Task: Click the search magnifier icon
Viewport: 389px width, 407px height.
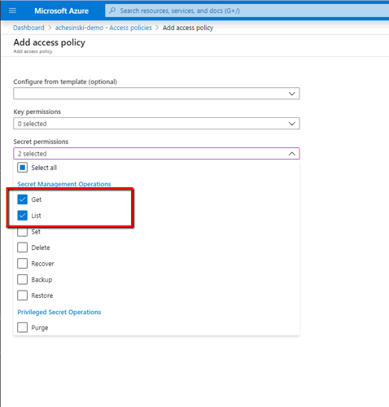Action: (112, 11)
